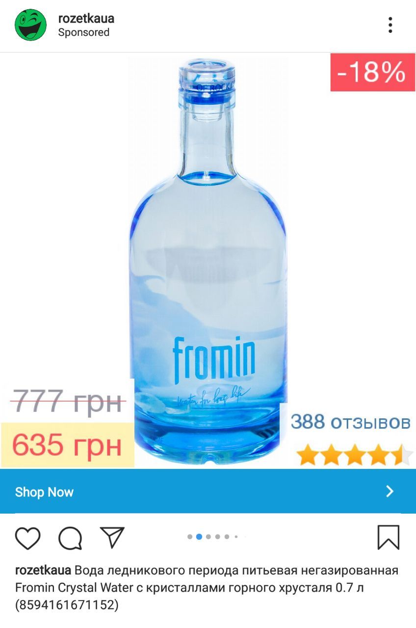Screen dimensions: 416x628
Task: Click the Fromin bottle product image
Action: (208, 260)
